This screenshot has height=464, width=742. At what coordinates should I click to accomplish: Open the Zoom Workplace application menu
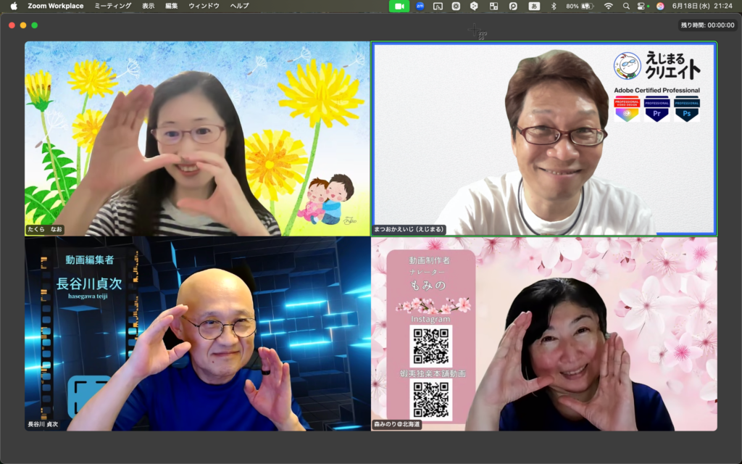coord(55,6)
